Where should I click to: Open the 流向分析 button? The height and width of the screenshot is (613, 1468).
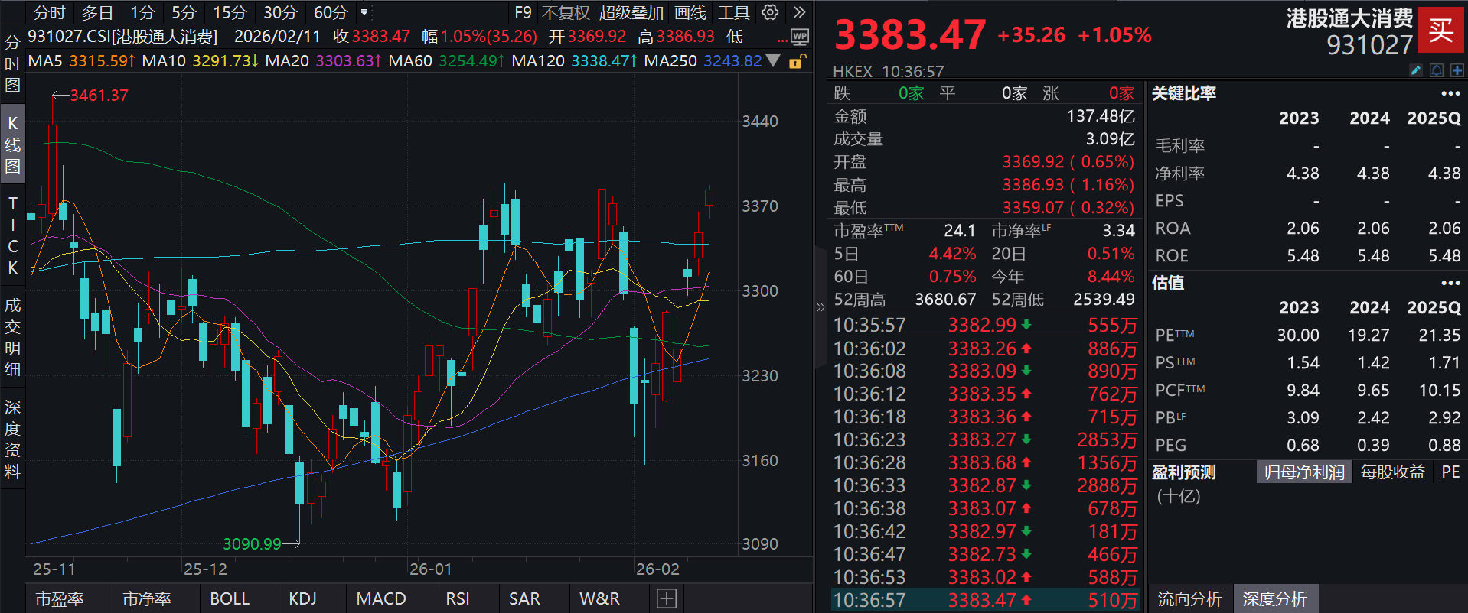1189,599
